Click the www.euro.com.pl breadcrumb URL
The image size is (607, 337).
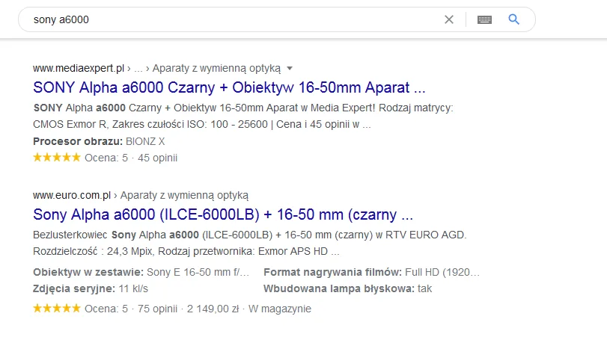[x=72, y=195]
